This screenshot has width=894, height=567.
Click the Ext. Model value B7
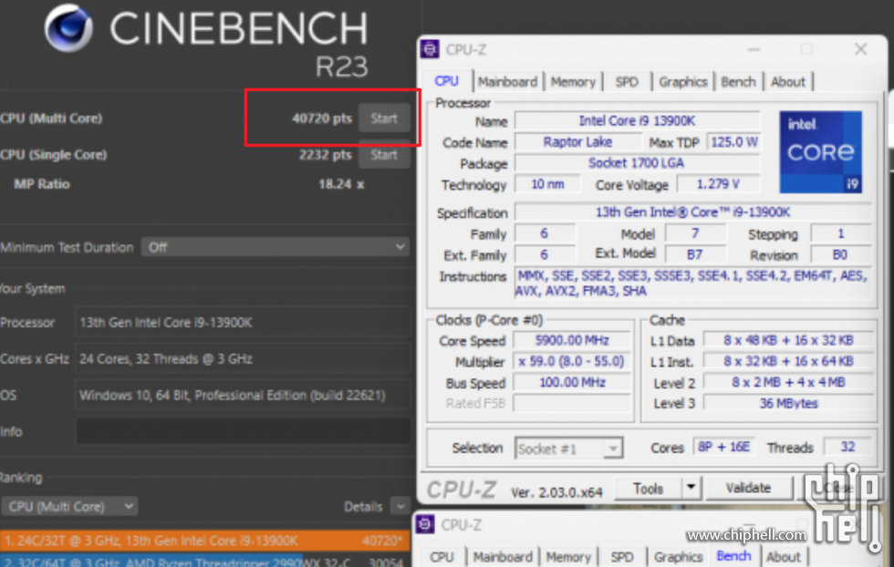coord(694,254)
